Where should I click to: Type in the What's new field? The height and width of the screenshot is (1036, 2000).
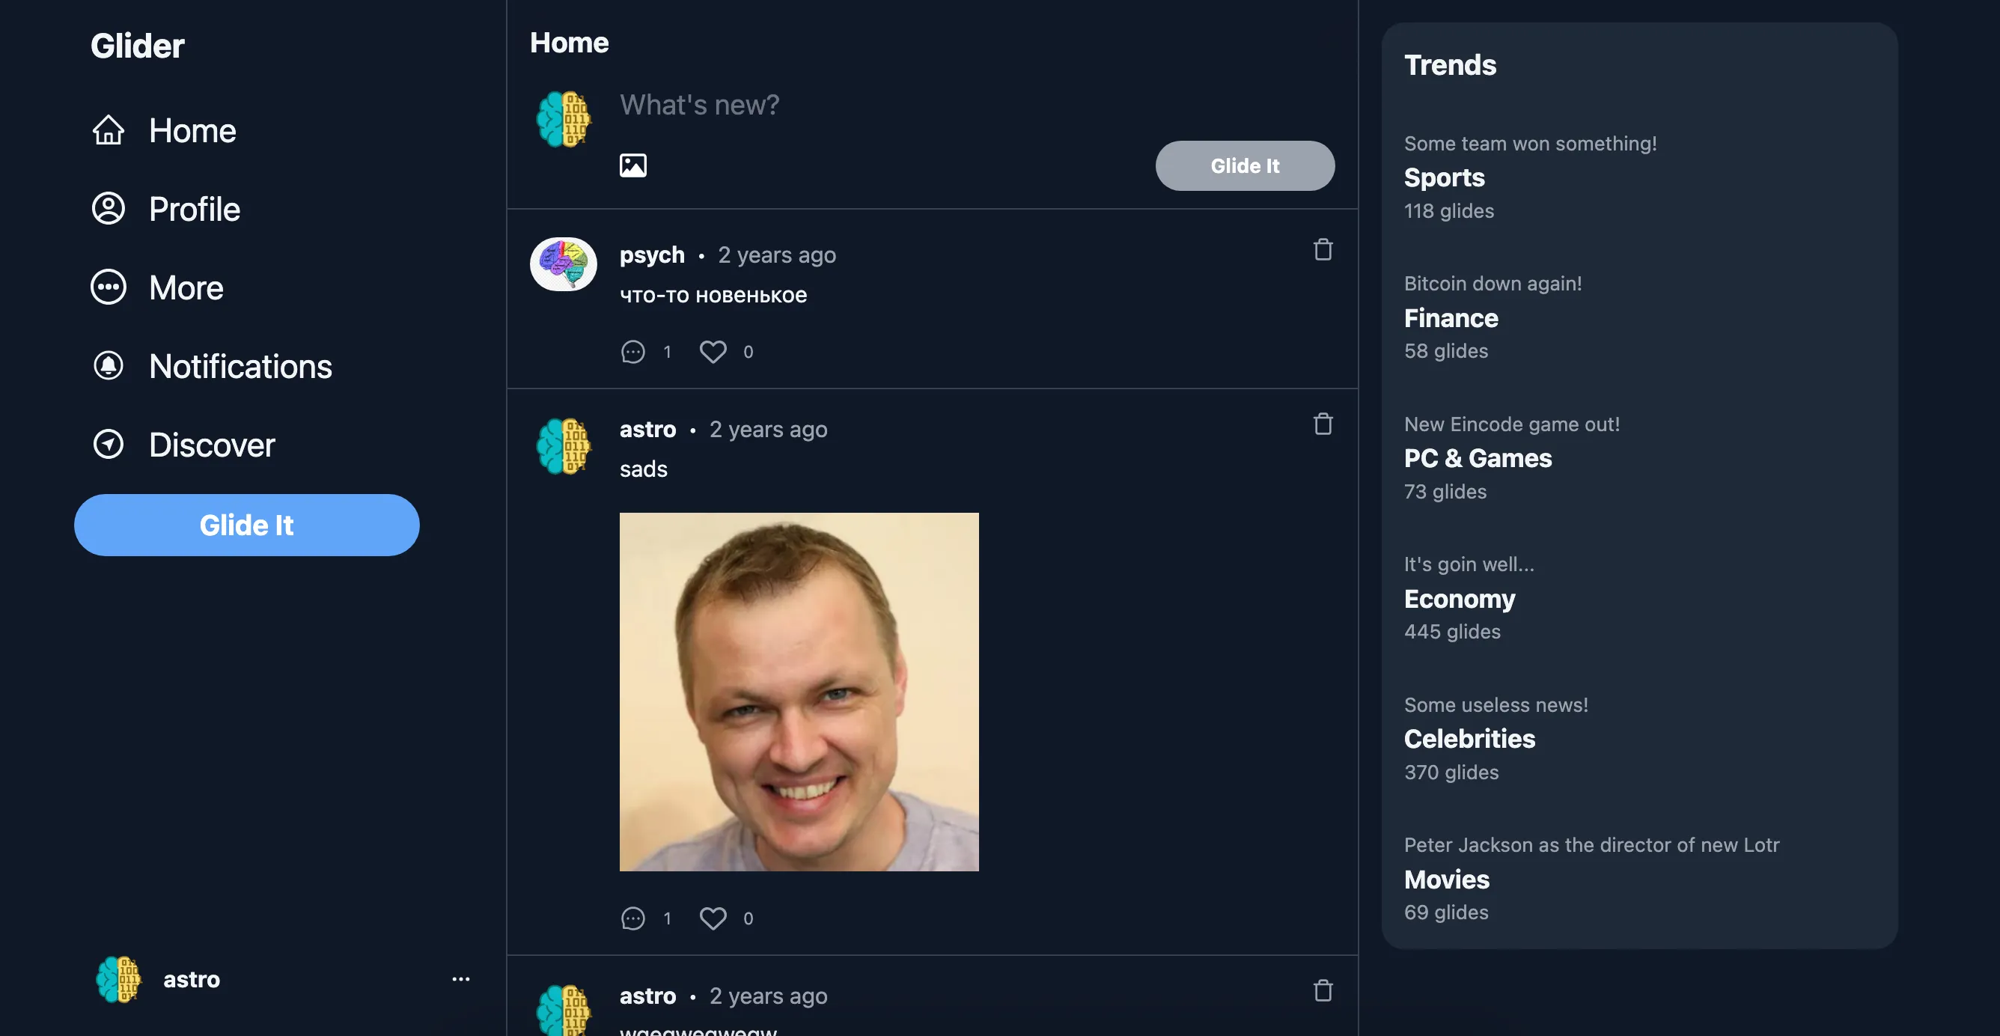click(x=854, y=105)
